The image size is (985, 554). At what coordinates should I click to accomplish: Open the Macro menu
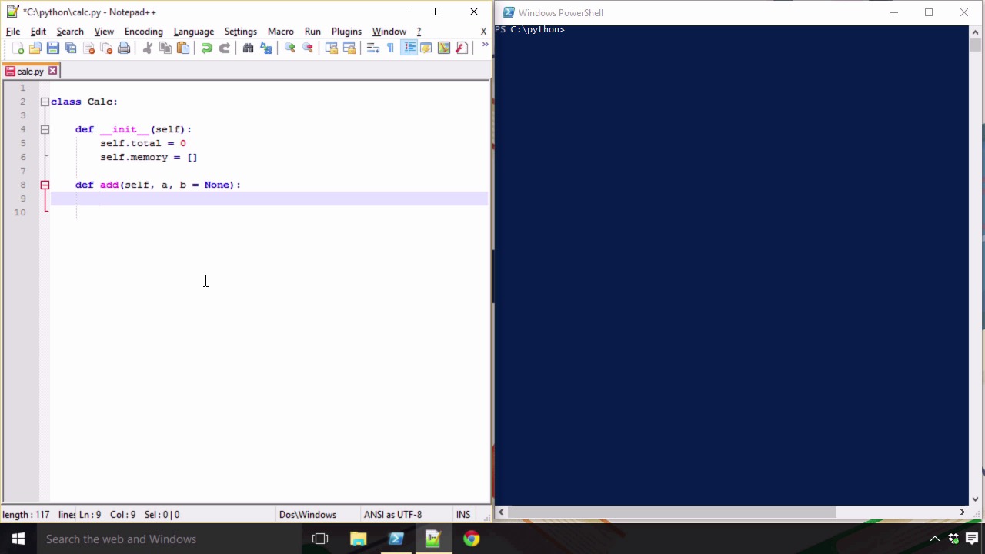coord(281,32)
